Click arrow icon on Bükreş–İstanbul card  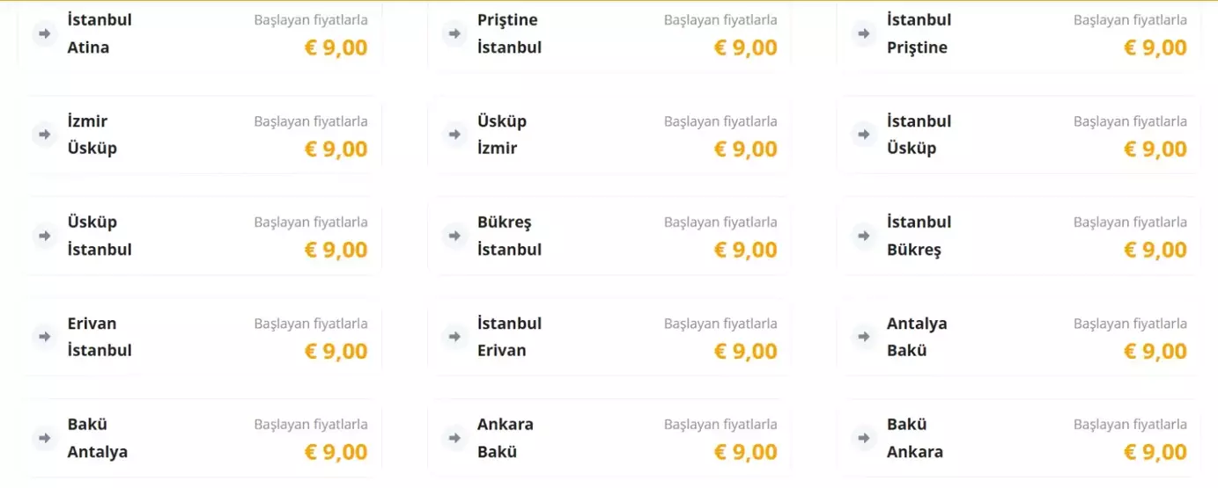pos(454,236)
